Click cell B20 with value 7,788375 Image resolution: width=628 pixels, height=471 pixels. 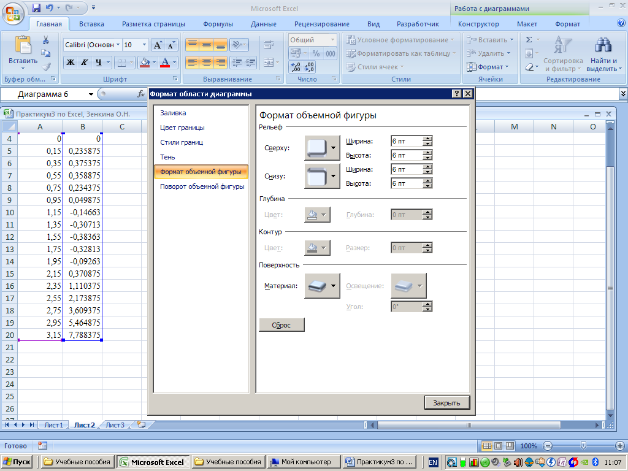coord(83,335)
